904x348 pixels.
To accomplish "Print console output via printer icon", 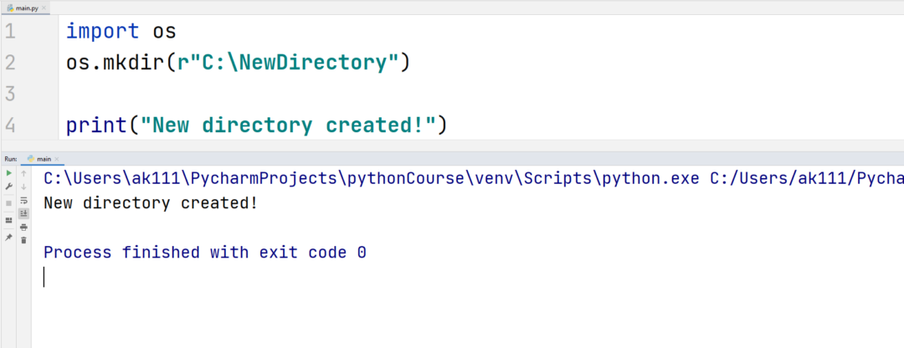I will 23,227.
